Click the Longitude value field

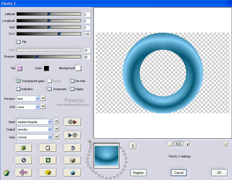point(87,21)
